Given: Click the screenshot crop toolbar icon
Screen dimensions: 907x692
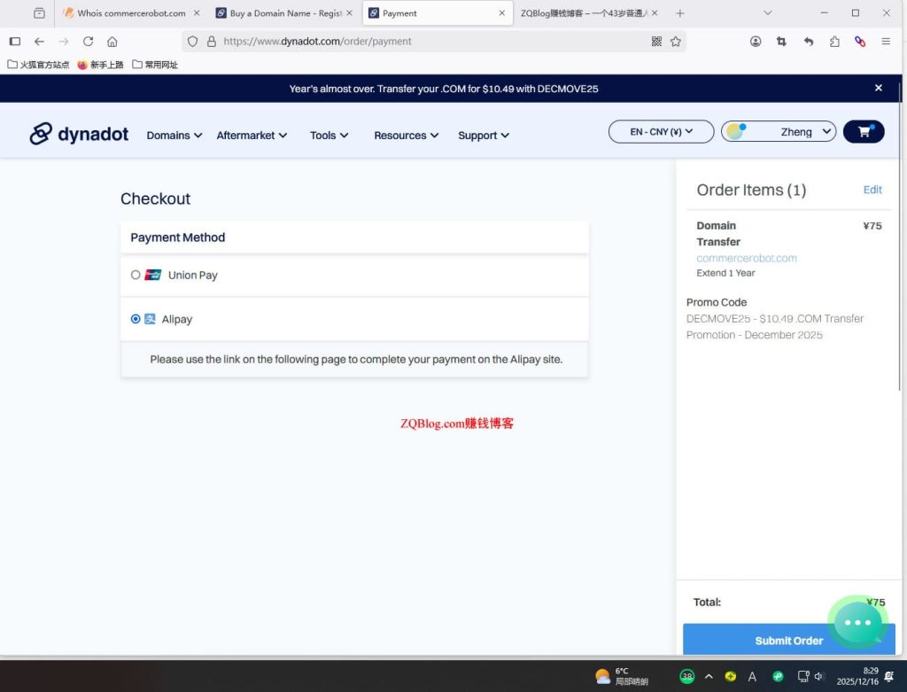Looking at the screenshot, I should [781, 41].
